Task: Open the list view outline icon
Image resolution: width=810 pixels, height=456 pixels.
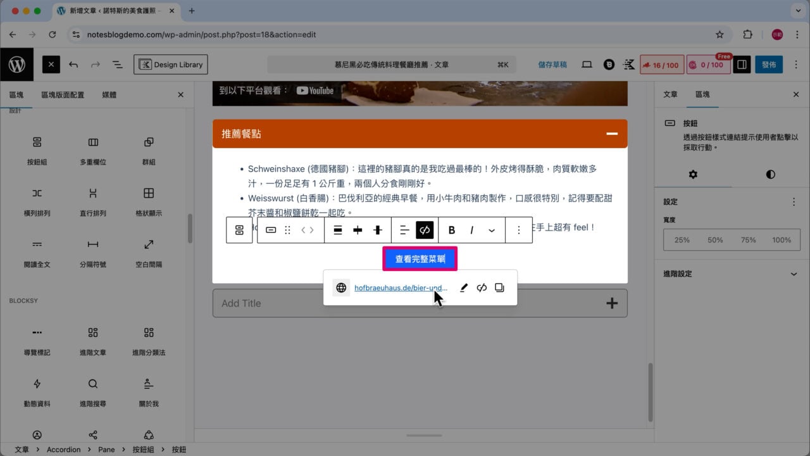Action: 117,64
